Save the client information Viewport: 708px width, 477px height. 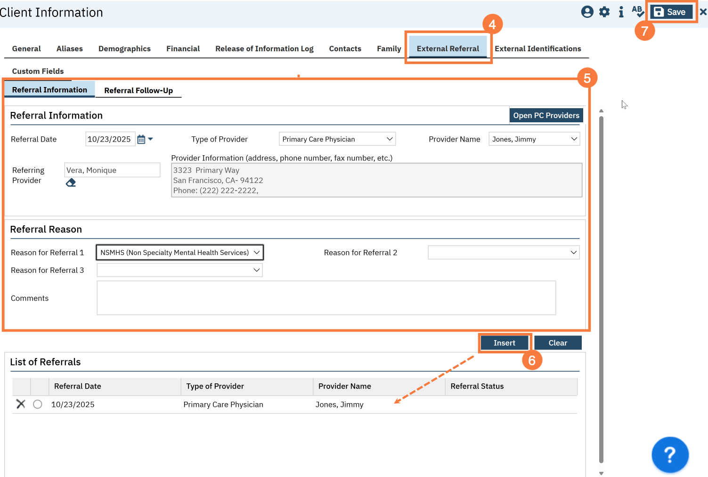(x=671, y=12)
